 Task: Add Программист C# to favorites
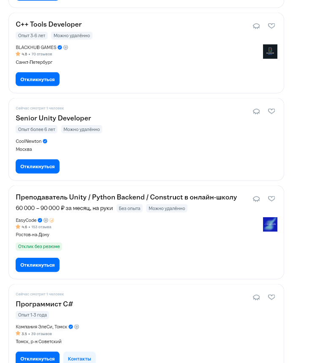tap(271, 297)
